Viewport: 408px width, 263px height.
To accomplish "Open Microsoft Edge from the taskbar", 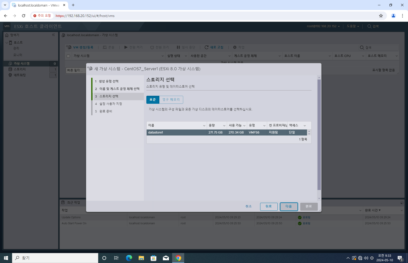I will click(x=129, y=258).
